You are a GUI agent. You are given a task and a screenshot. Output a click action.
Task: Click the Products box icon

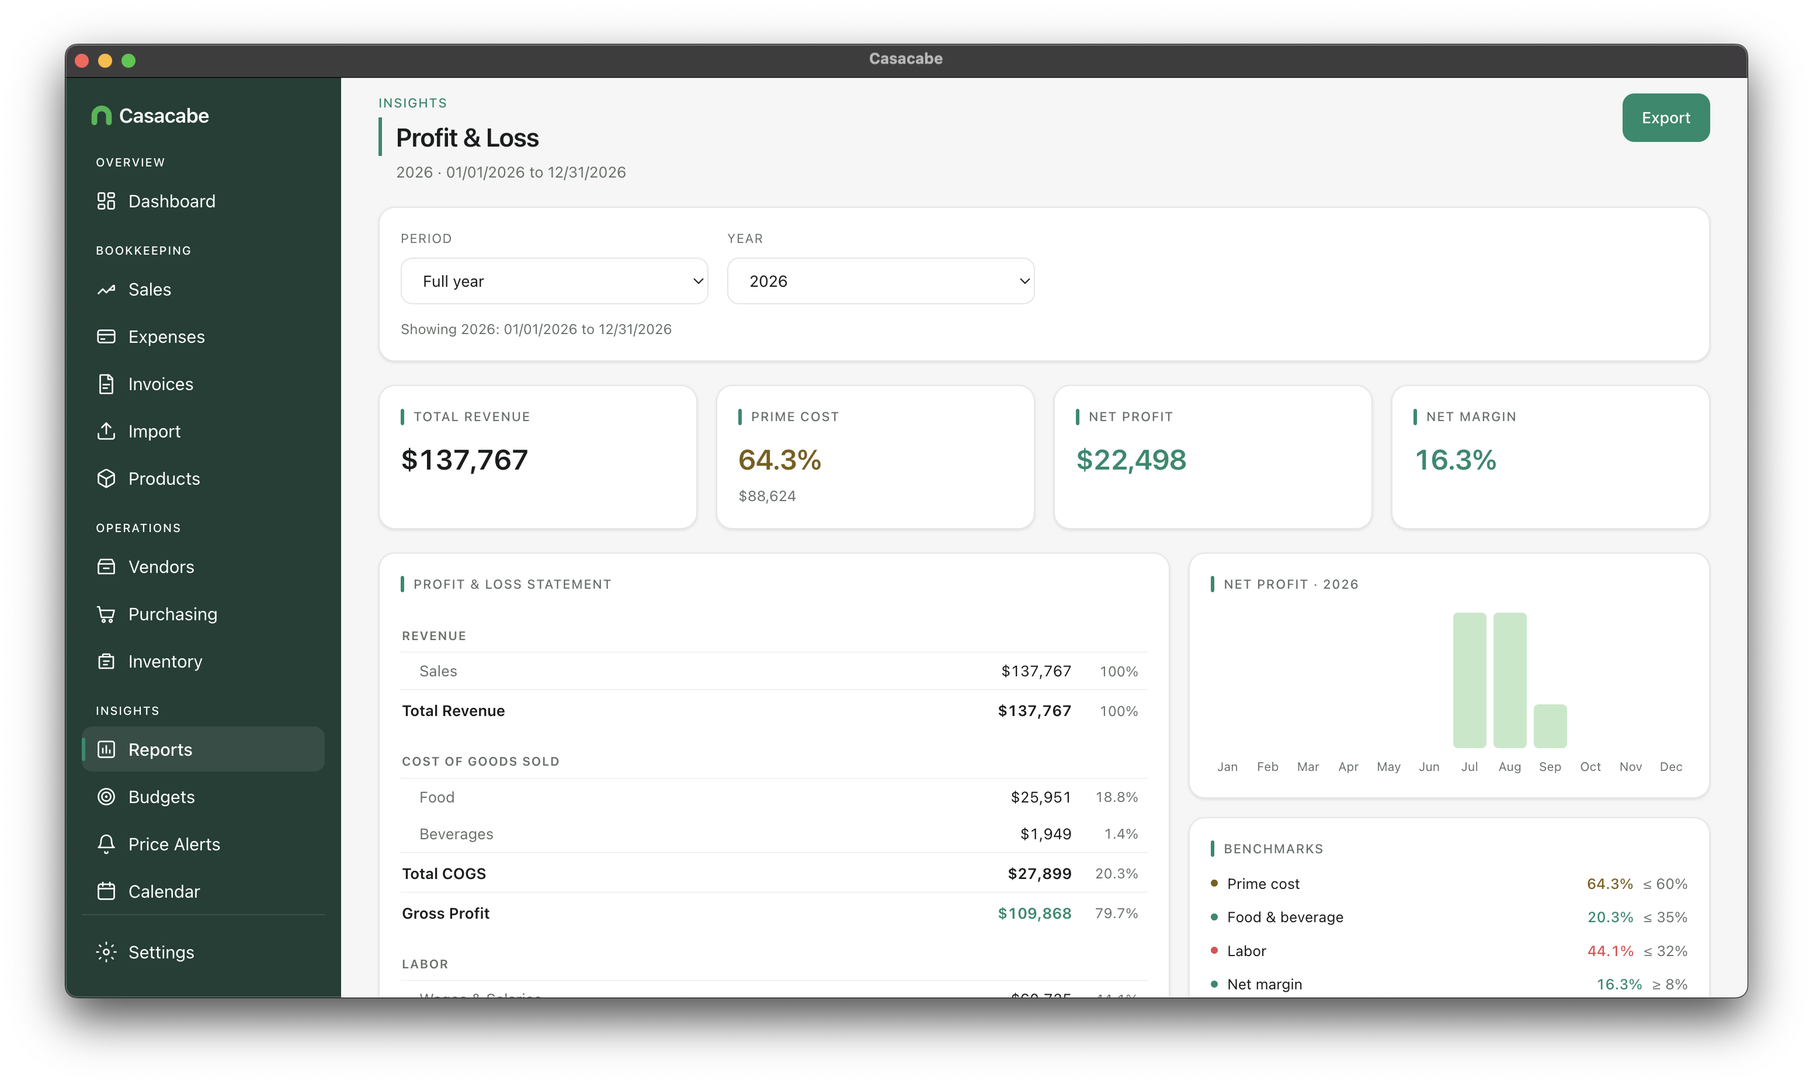[x=106, y=478]
